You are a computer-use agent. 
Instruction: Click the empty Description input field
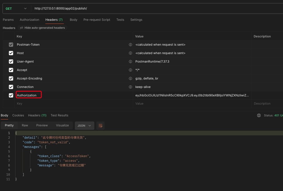click(x=267, y=104)
